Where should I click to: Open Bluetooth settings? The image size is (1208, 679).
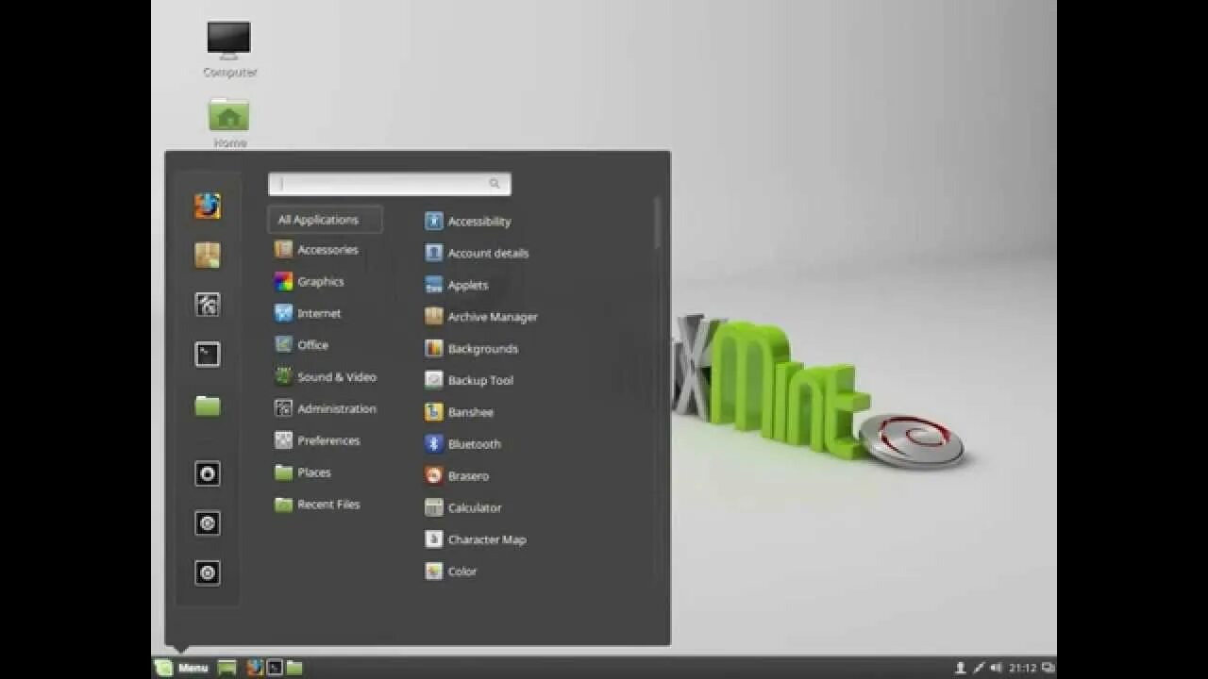463,444
